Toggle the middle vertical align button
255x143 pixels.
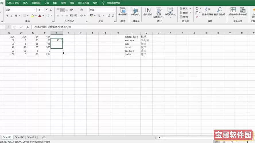tap(62, 10)
